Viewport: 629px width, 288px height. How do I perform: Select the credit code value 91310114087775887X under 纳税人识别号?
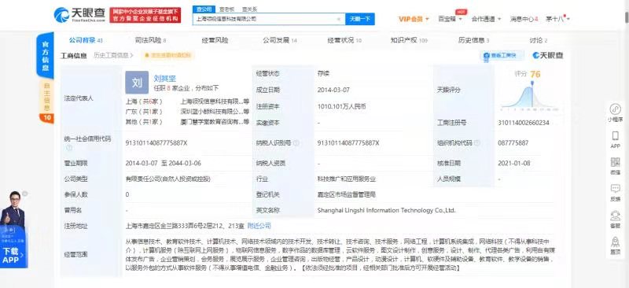348,142
